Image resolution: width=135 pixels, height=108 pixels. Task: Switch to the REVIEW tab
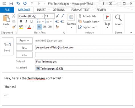tap(101, 10)
